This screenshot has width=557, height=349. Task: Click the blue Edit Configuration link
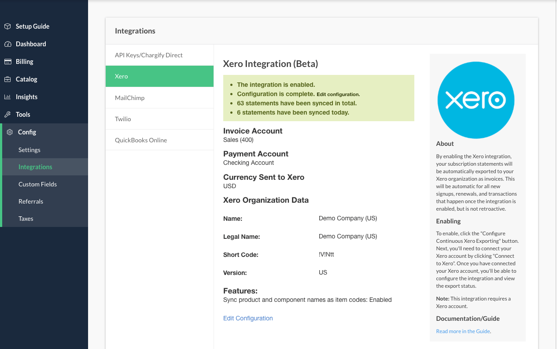pyautogui.click(x=248, y=318)
